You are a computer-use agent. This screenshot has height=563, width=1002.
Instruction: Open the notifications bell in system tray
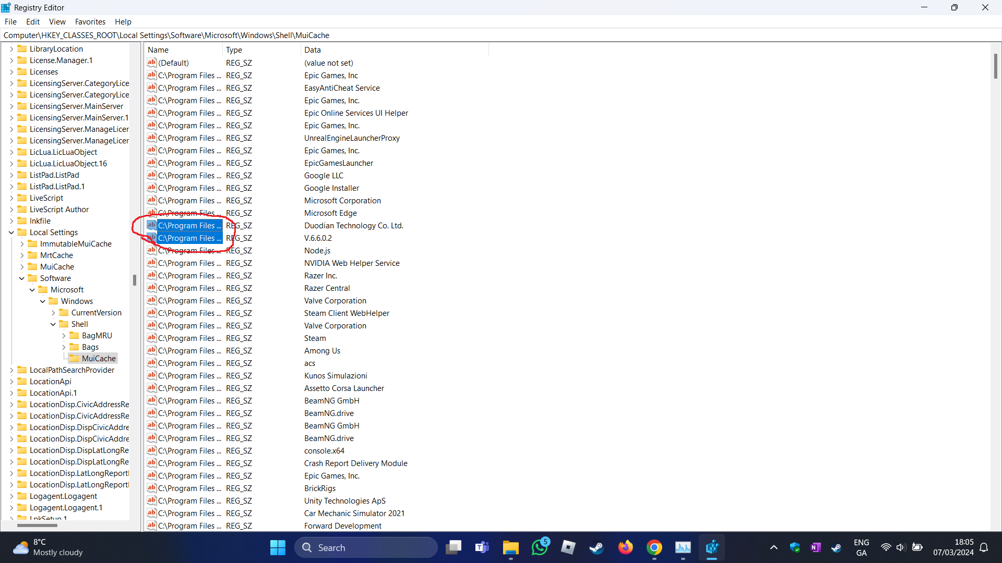[x=984, y=547]
